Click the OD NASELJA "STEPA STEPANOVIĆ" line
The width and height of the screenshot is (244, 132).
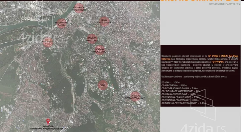(184, 103)
